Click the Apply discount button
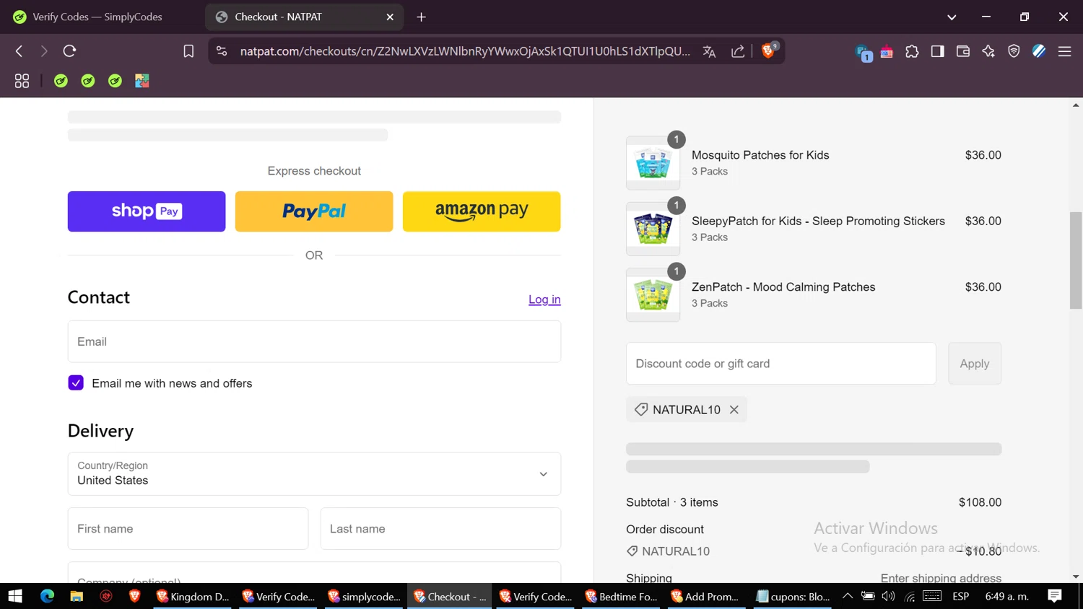1083x609 pixels. pyautogui.click(x=974, y=364)
